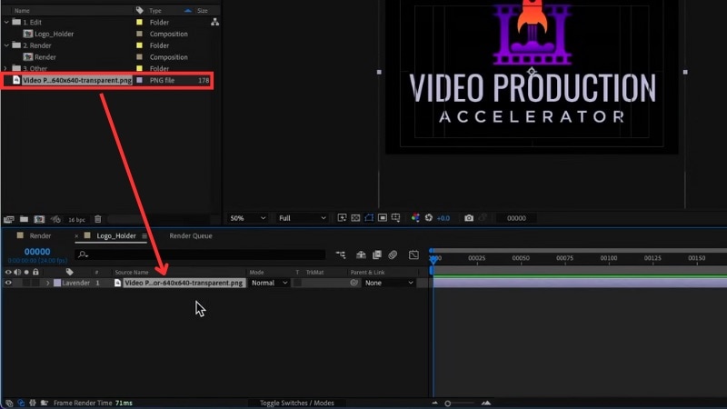This screenshot has width=727, height=409.
Task: Click the Fast Previews icon in viewer toolbar
Action: click(x=342, y=218)
